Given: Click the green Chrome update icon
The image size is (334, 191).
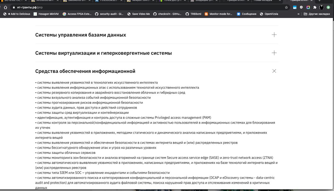Looking at the screenshot, I should [x=328, y=8].
